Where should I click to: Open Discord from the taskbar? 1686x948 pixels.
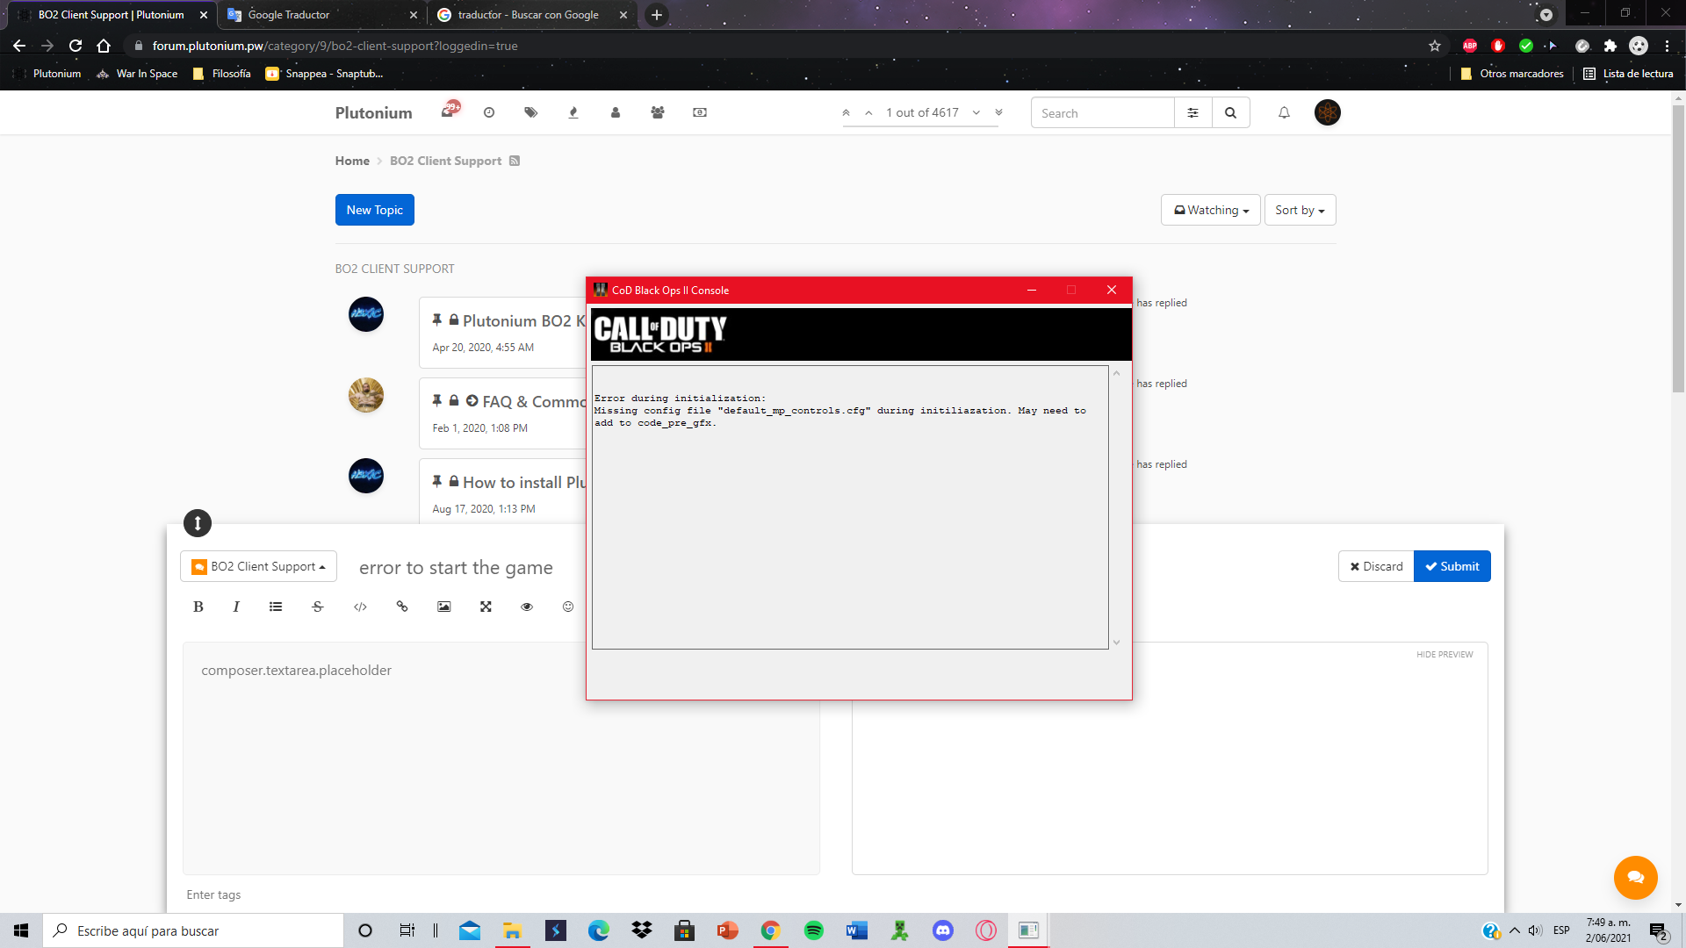(x=943, y=930)
